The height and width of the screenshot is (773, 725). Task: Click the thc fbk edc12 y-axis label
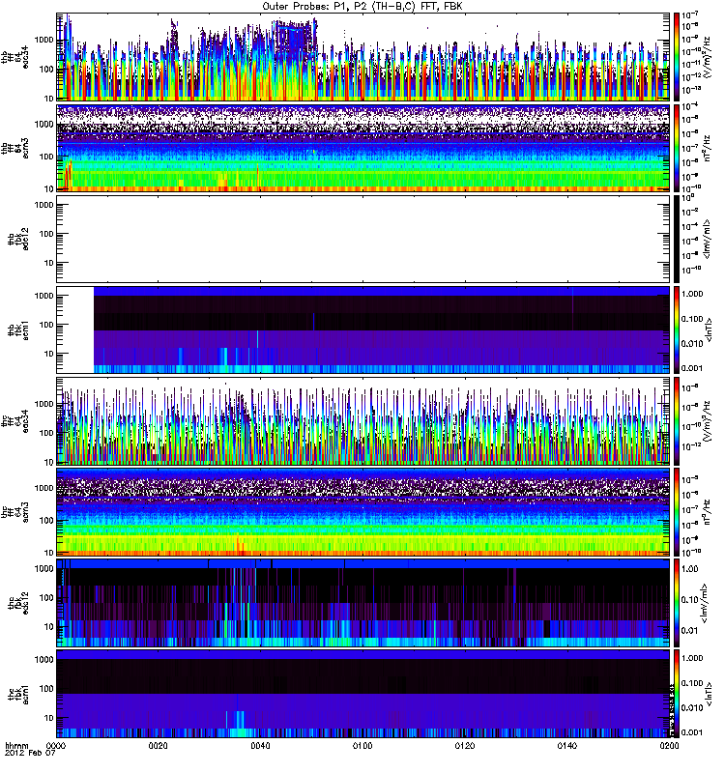pyautogui.click(x=18, y=603)
